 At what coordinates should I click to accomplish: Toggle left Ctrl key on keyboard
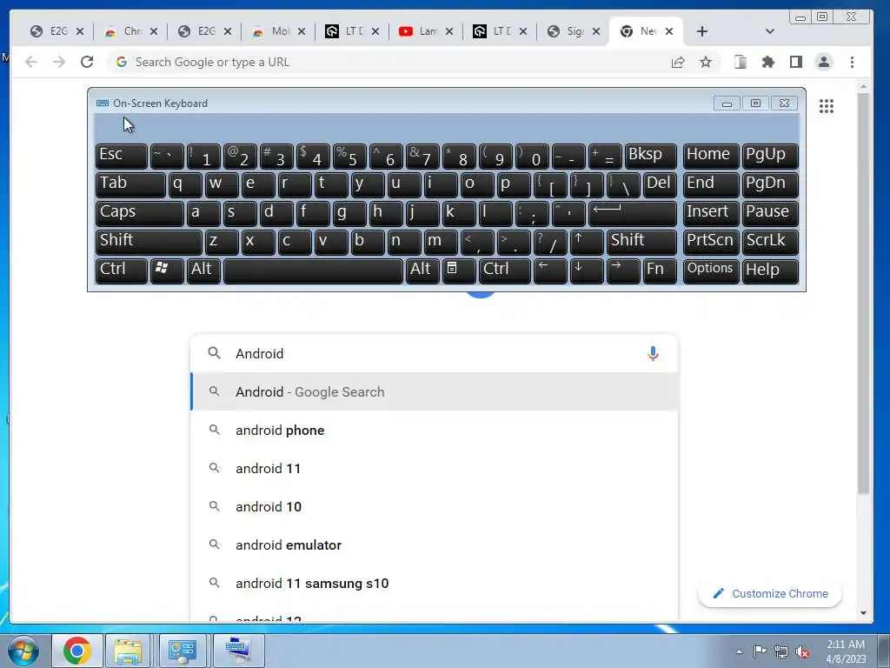coord(122,271)
